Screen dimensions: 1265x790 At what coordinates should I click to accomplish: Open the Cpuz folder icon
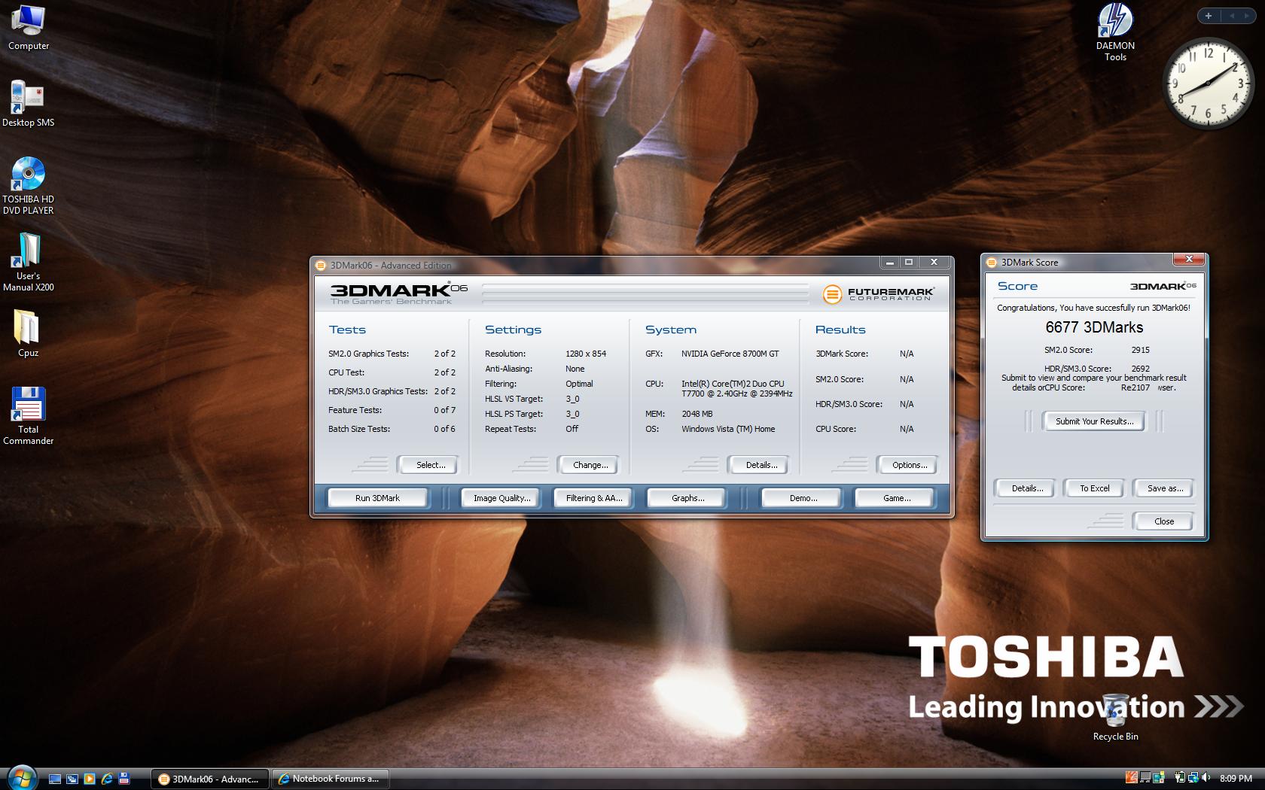(28, 333)
